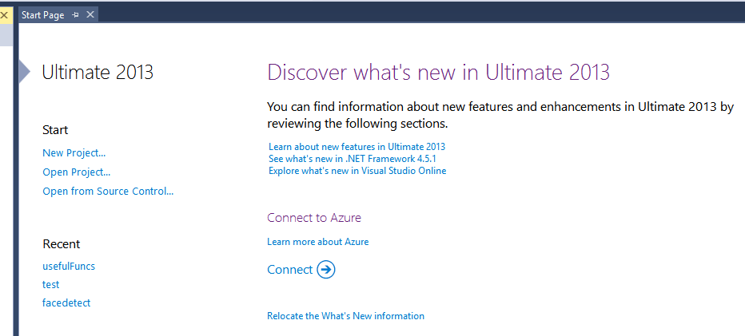The height and width of the screenshot is (336, 745).
Task: Collapse the triangle arrow beside Ultimate 2013
Action: [x=25, y=72]
